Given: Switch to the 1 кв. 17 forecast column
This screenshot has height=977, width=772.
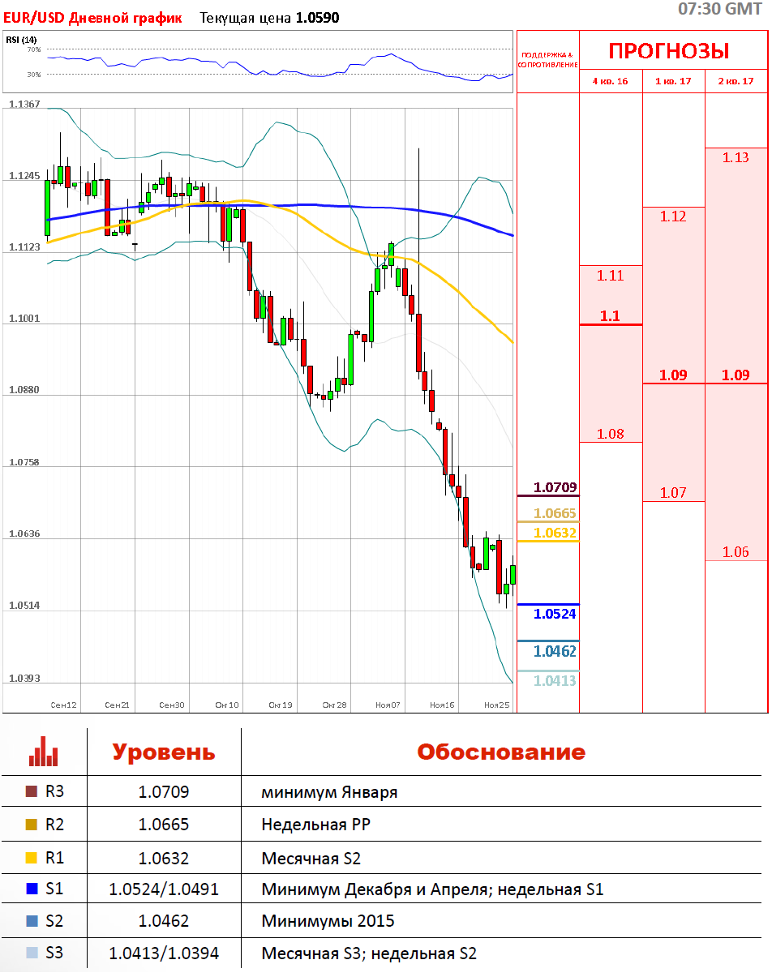Looking at the screenshot, I should [x=673, y=81].
